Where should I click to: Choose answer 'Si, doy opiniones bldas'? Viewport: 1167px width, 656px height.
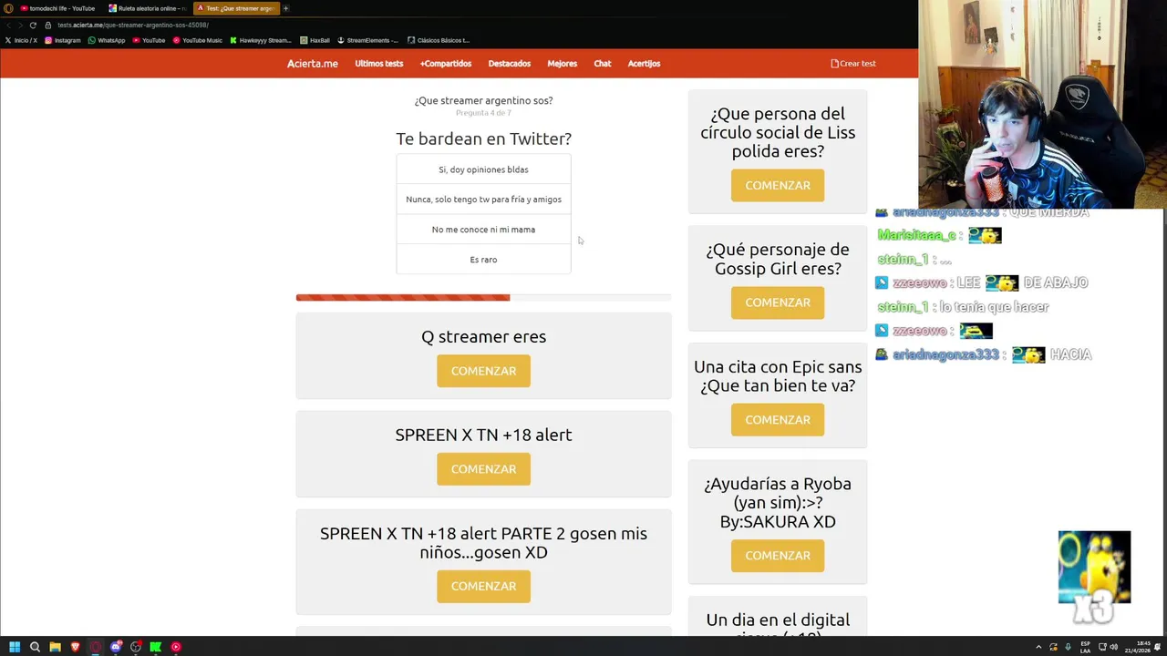tap(483, 169)
